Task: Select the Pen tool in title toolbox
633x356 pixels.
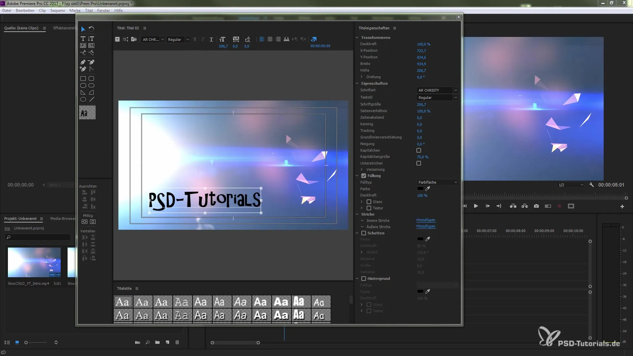Action: pos(83,62)
